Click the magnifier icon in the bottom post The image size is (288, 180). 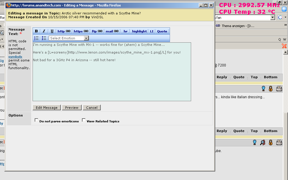[x=263, y=143]
